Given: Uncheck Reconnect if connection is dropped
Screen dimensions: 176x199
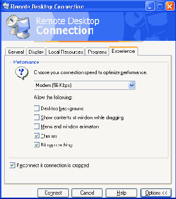Looking at the screenshot, I should pos(12,165).
